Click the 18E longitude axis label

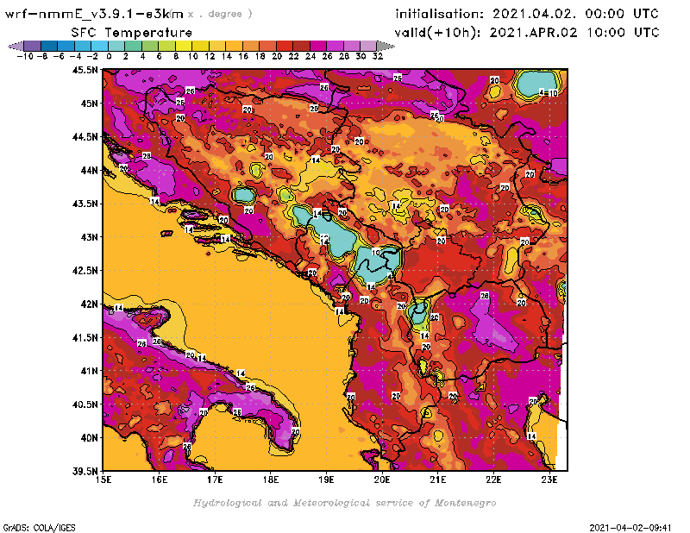click(x=271, y=480)
